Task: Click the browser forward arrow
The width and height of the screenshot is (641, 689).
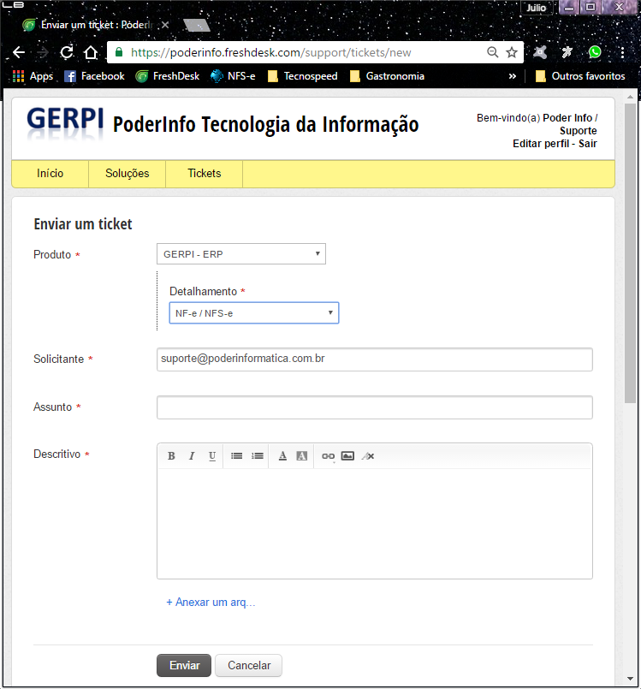Action: click(x=43, y=53)
